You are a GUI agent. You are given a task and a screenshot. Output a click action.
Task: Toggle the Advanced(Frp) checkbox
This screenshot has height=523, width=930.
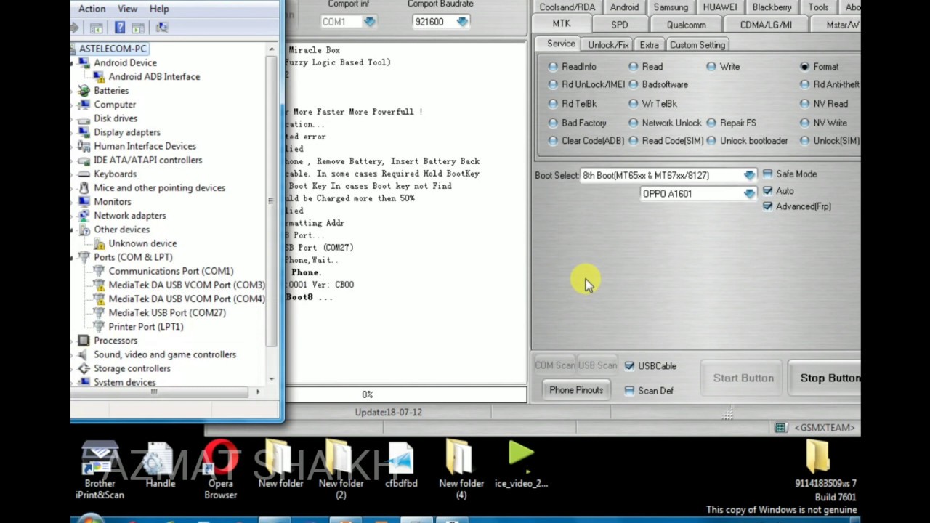tap(767, 206)
